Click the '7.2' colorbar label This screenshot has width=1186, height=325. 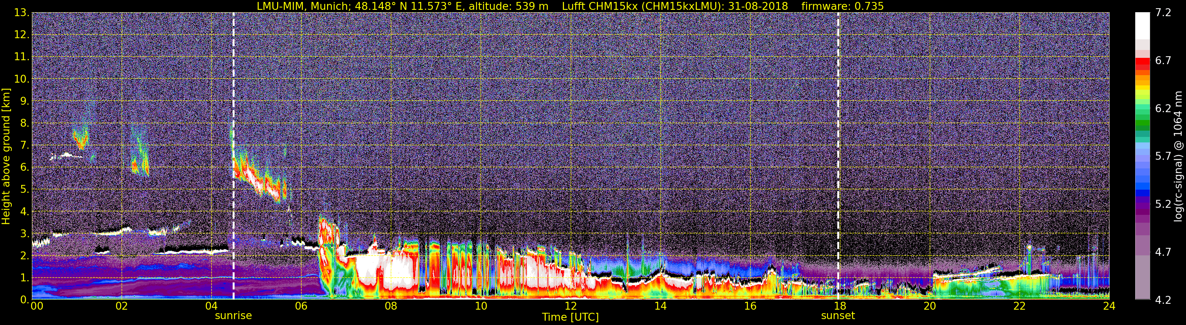coord(1163,13)
